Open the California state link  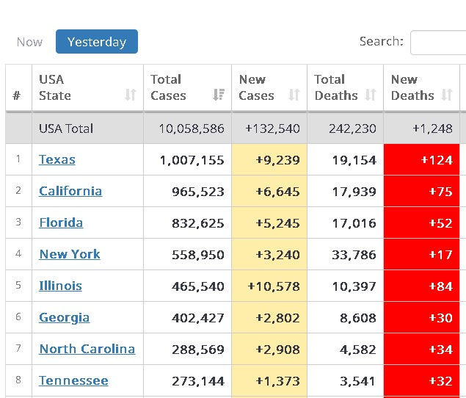70,191
